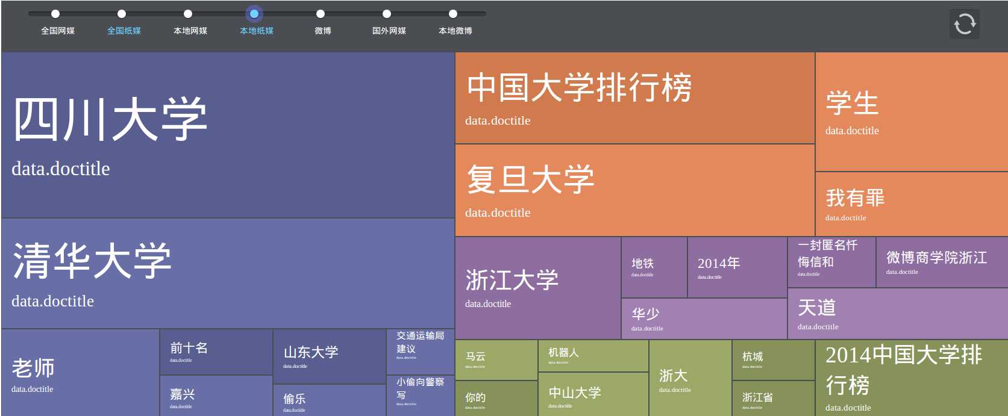Screen dimensions: 1008x416
Task: Open the 中国大学排行榜 tile
Action: click(x=635, y=98)
